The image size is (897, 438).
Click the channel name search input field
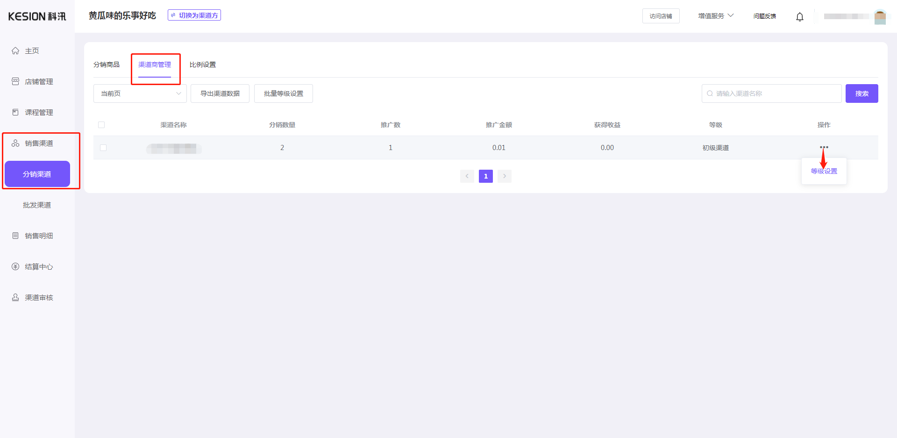point(776,93)
